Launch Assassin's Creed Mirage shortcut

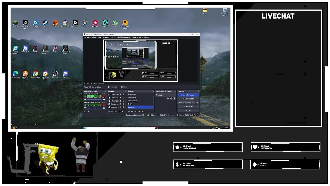pyautogui.click(x=65, y=50)
